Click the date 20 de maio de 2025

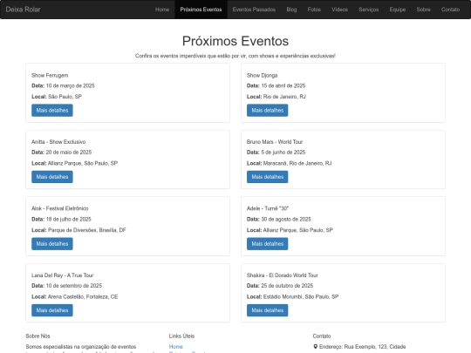[69, 153]
